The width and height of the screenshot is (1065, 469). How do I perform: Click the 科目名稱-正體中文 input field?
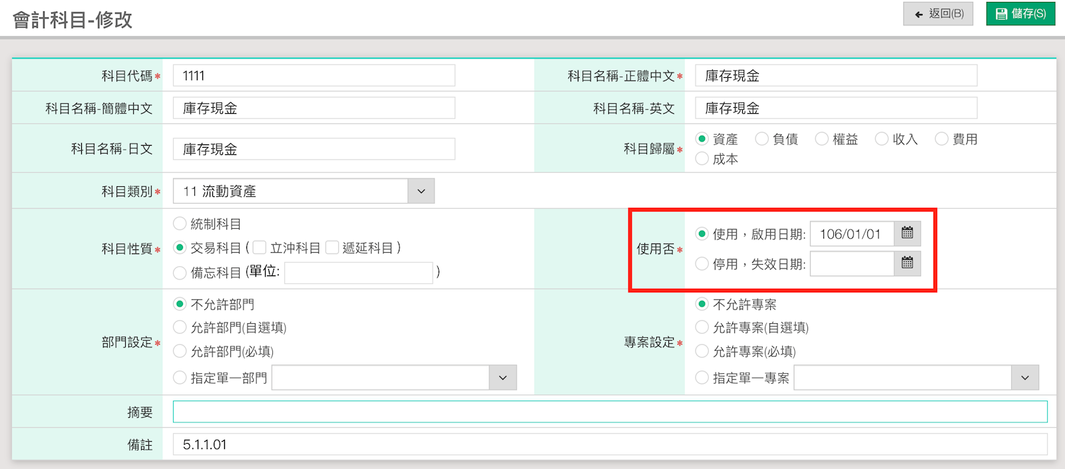click(x=836, y=75)
